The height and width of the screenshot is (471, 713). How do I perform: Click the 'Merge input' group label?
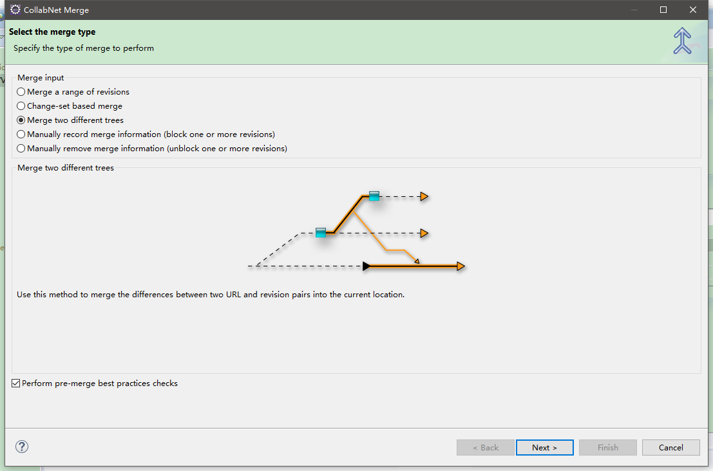(41, 78)
